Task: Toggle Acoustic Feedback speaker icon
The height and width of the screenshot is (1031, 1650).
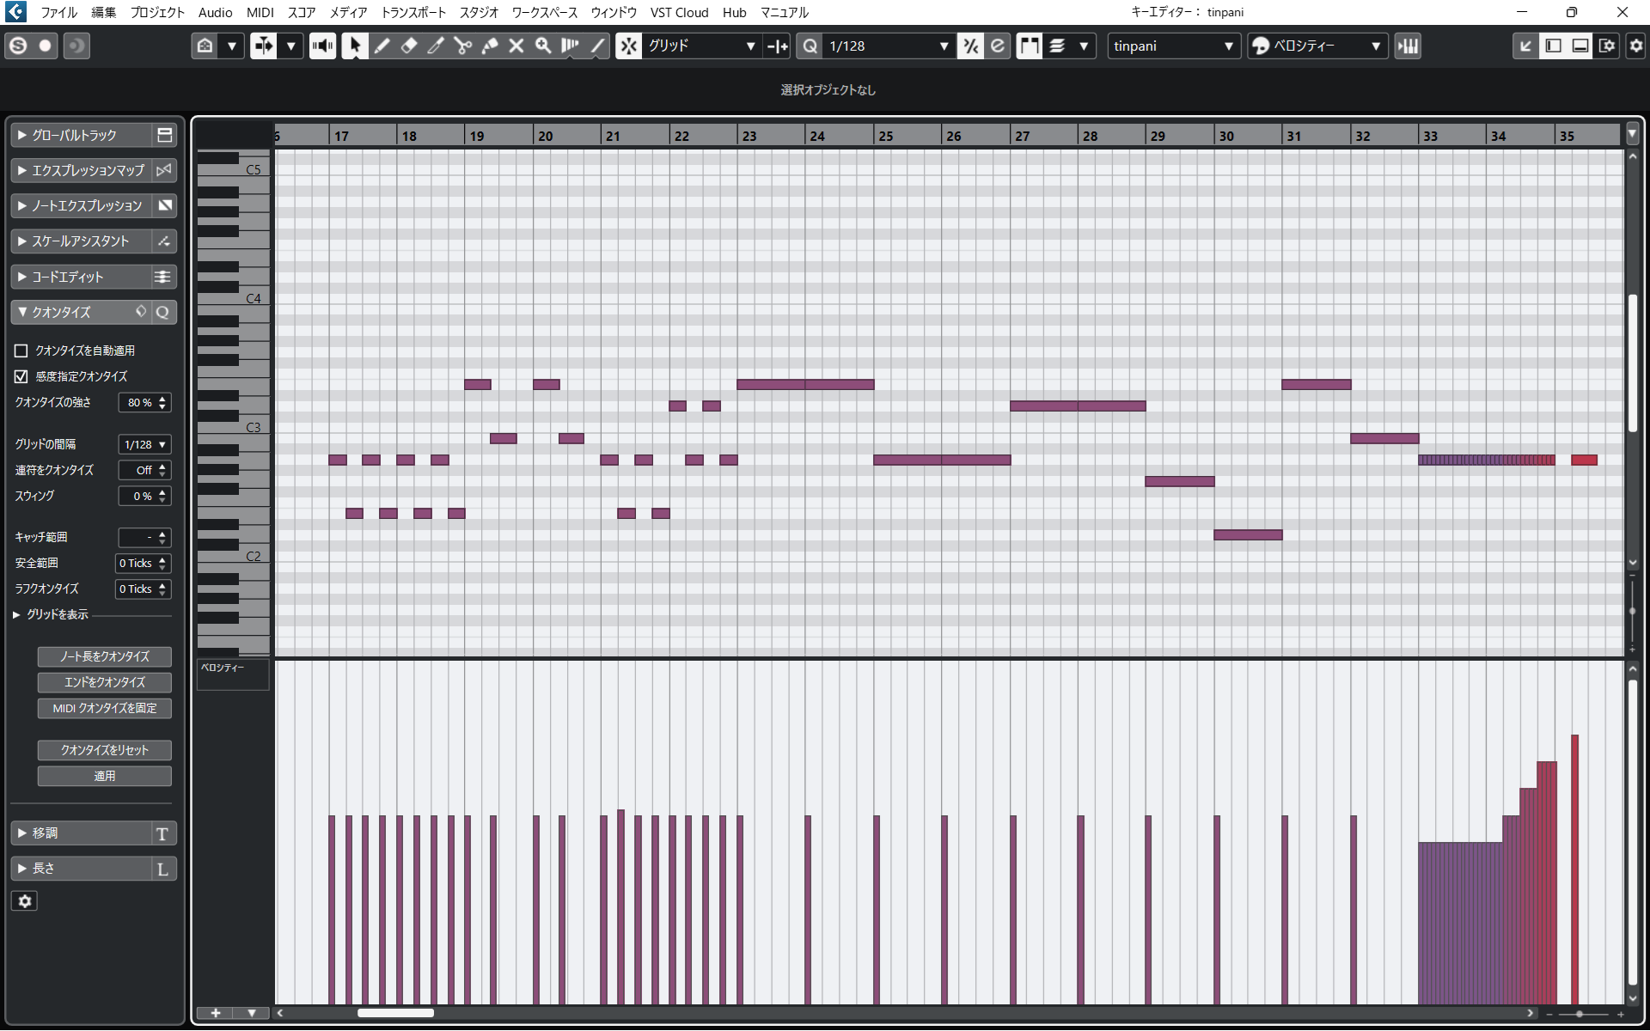Action: coord(323,46)
